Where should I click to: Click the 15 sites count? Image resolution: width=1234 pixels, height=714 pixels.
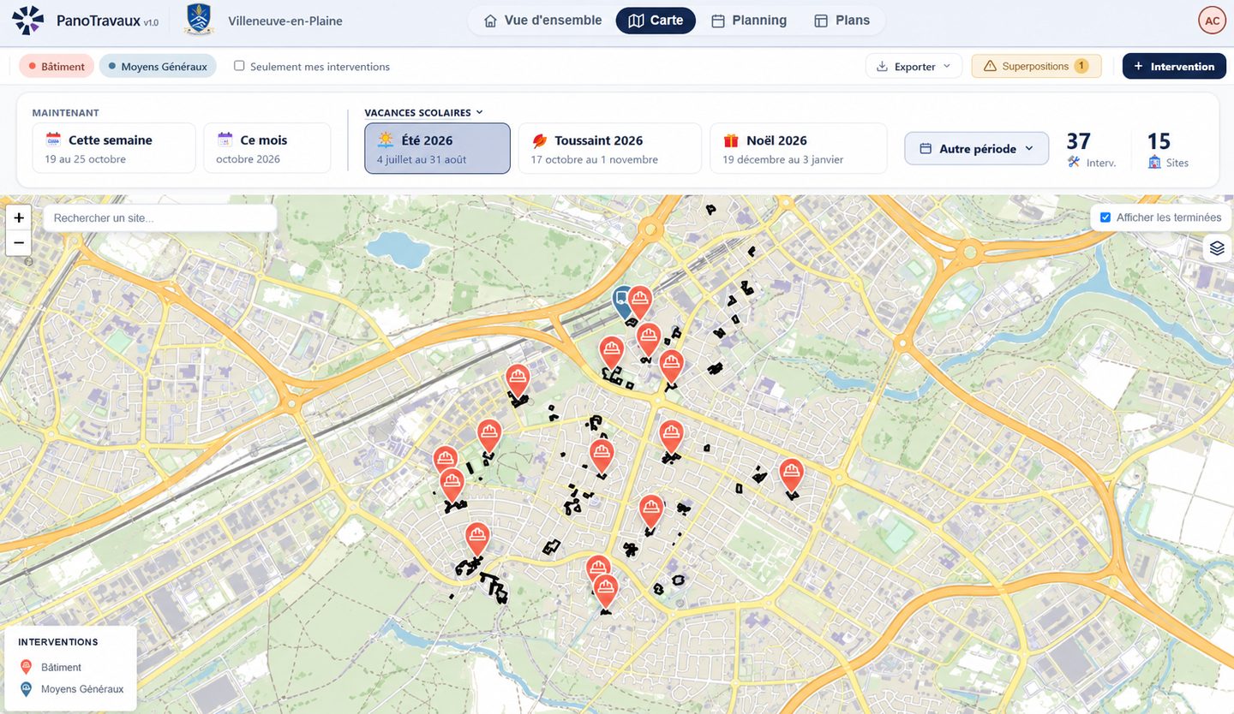click(1159, 140)
